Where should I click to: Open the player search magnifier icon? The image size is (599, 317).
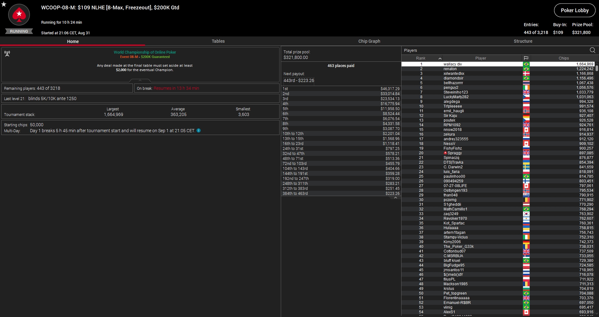(592, 50)
